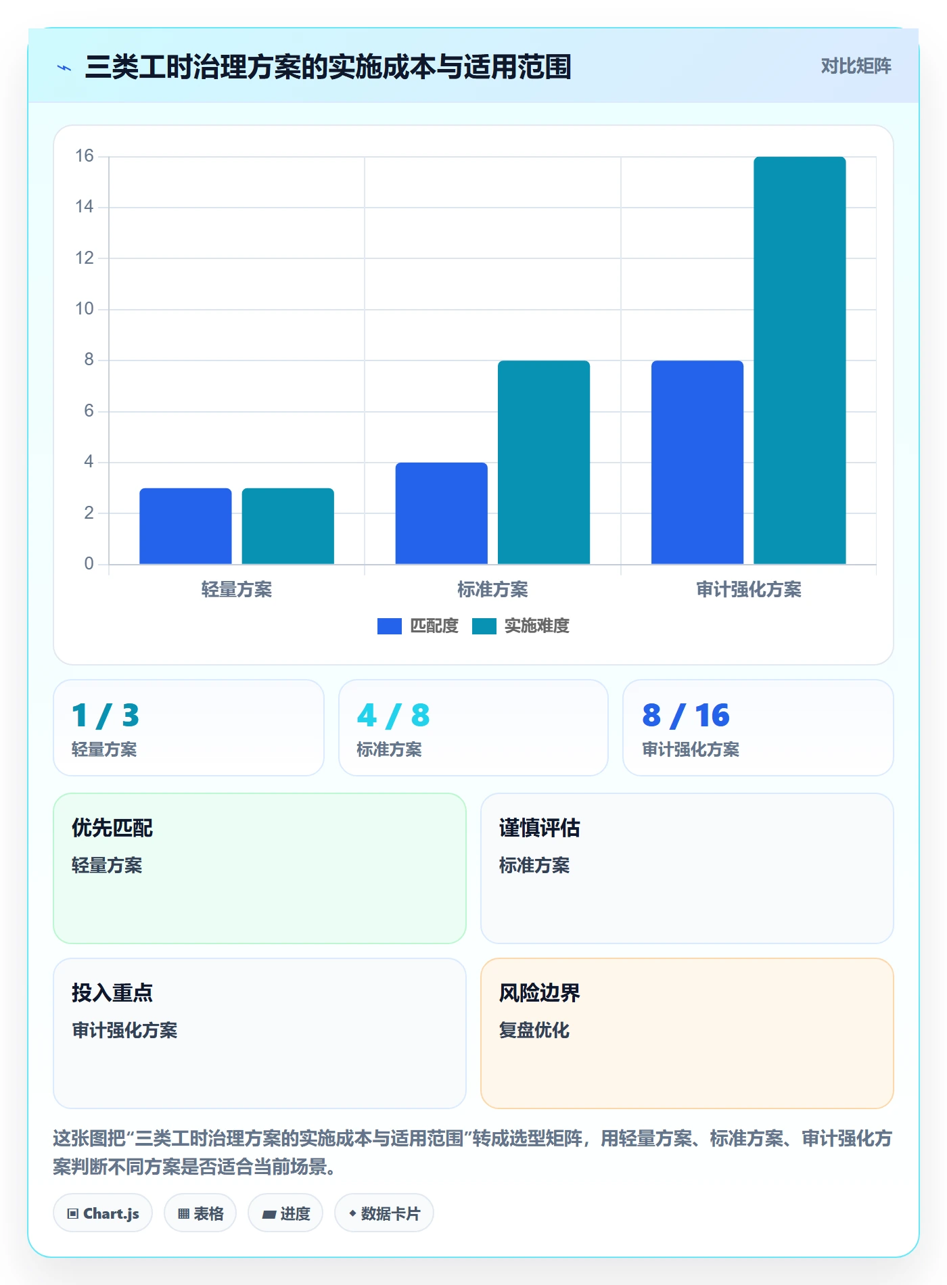The height and width of the screenshot is (1285, 947).
Task: Select the 1 / 3 轻量方案 card
Action: point(189,728)
